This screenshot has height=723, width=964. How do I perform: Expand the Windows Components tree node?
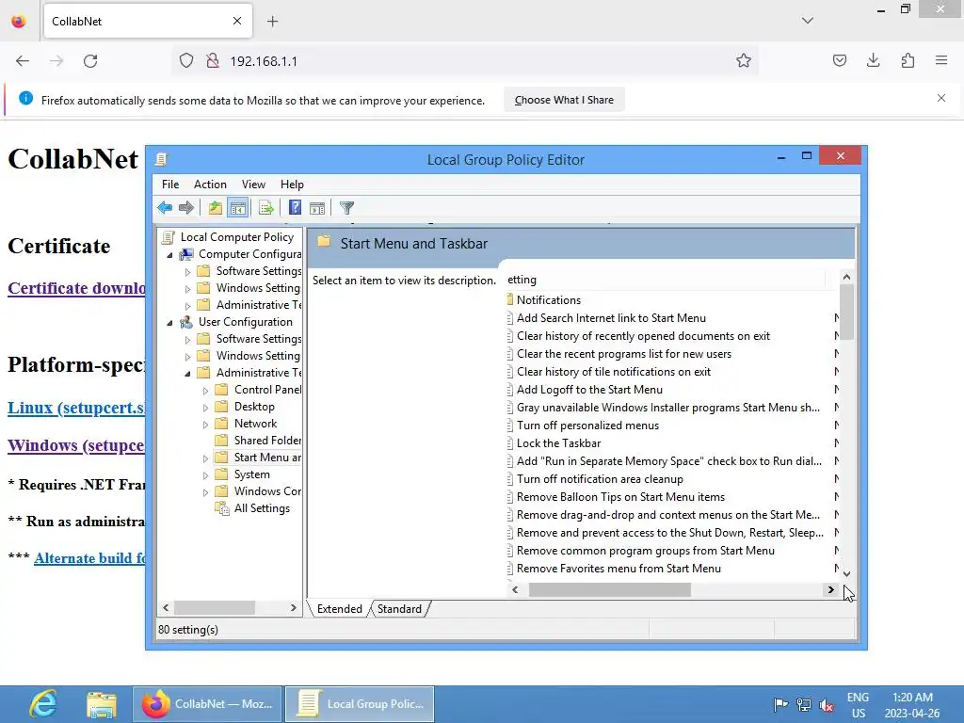point(205,491)
